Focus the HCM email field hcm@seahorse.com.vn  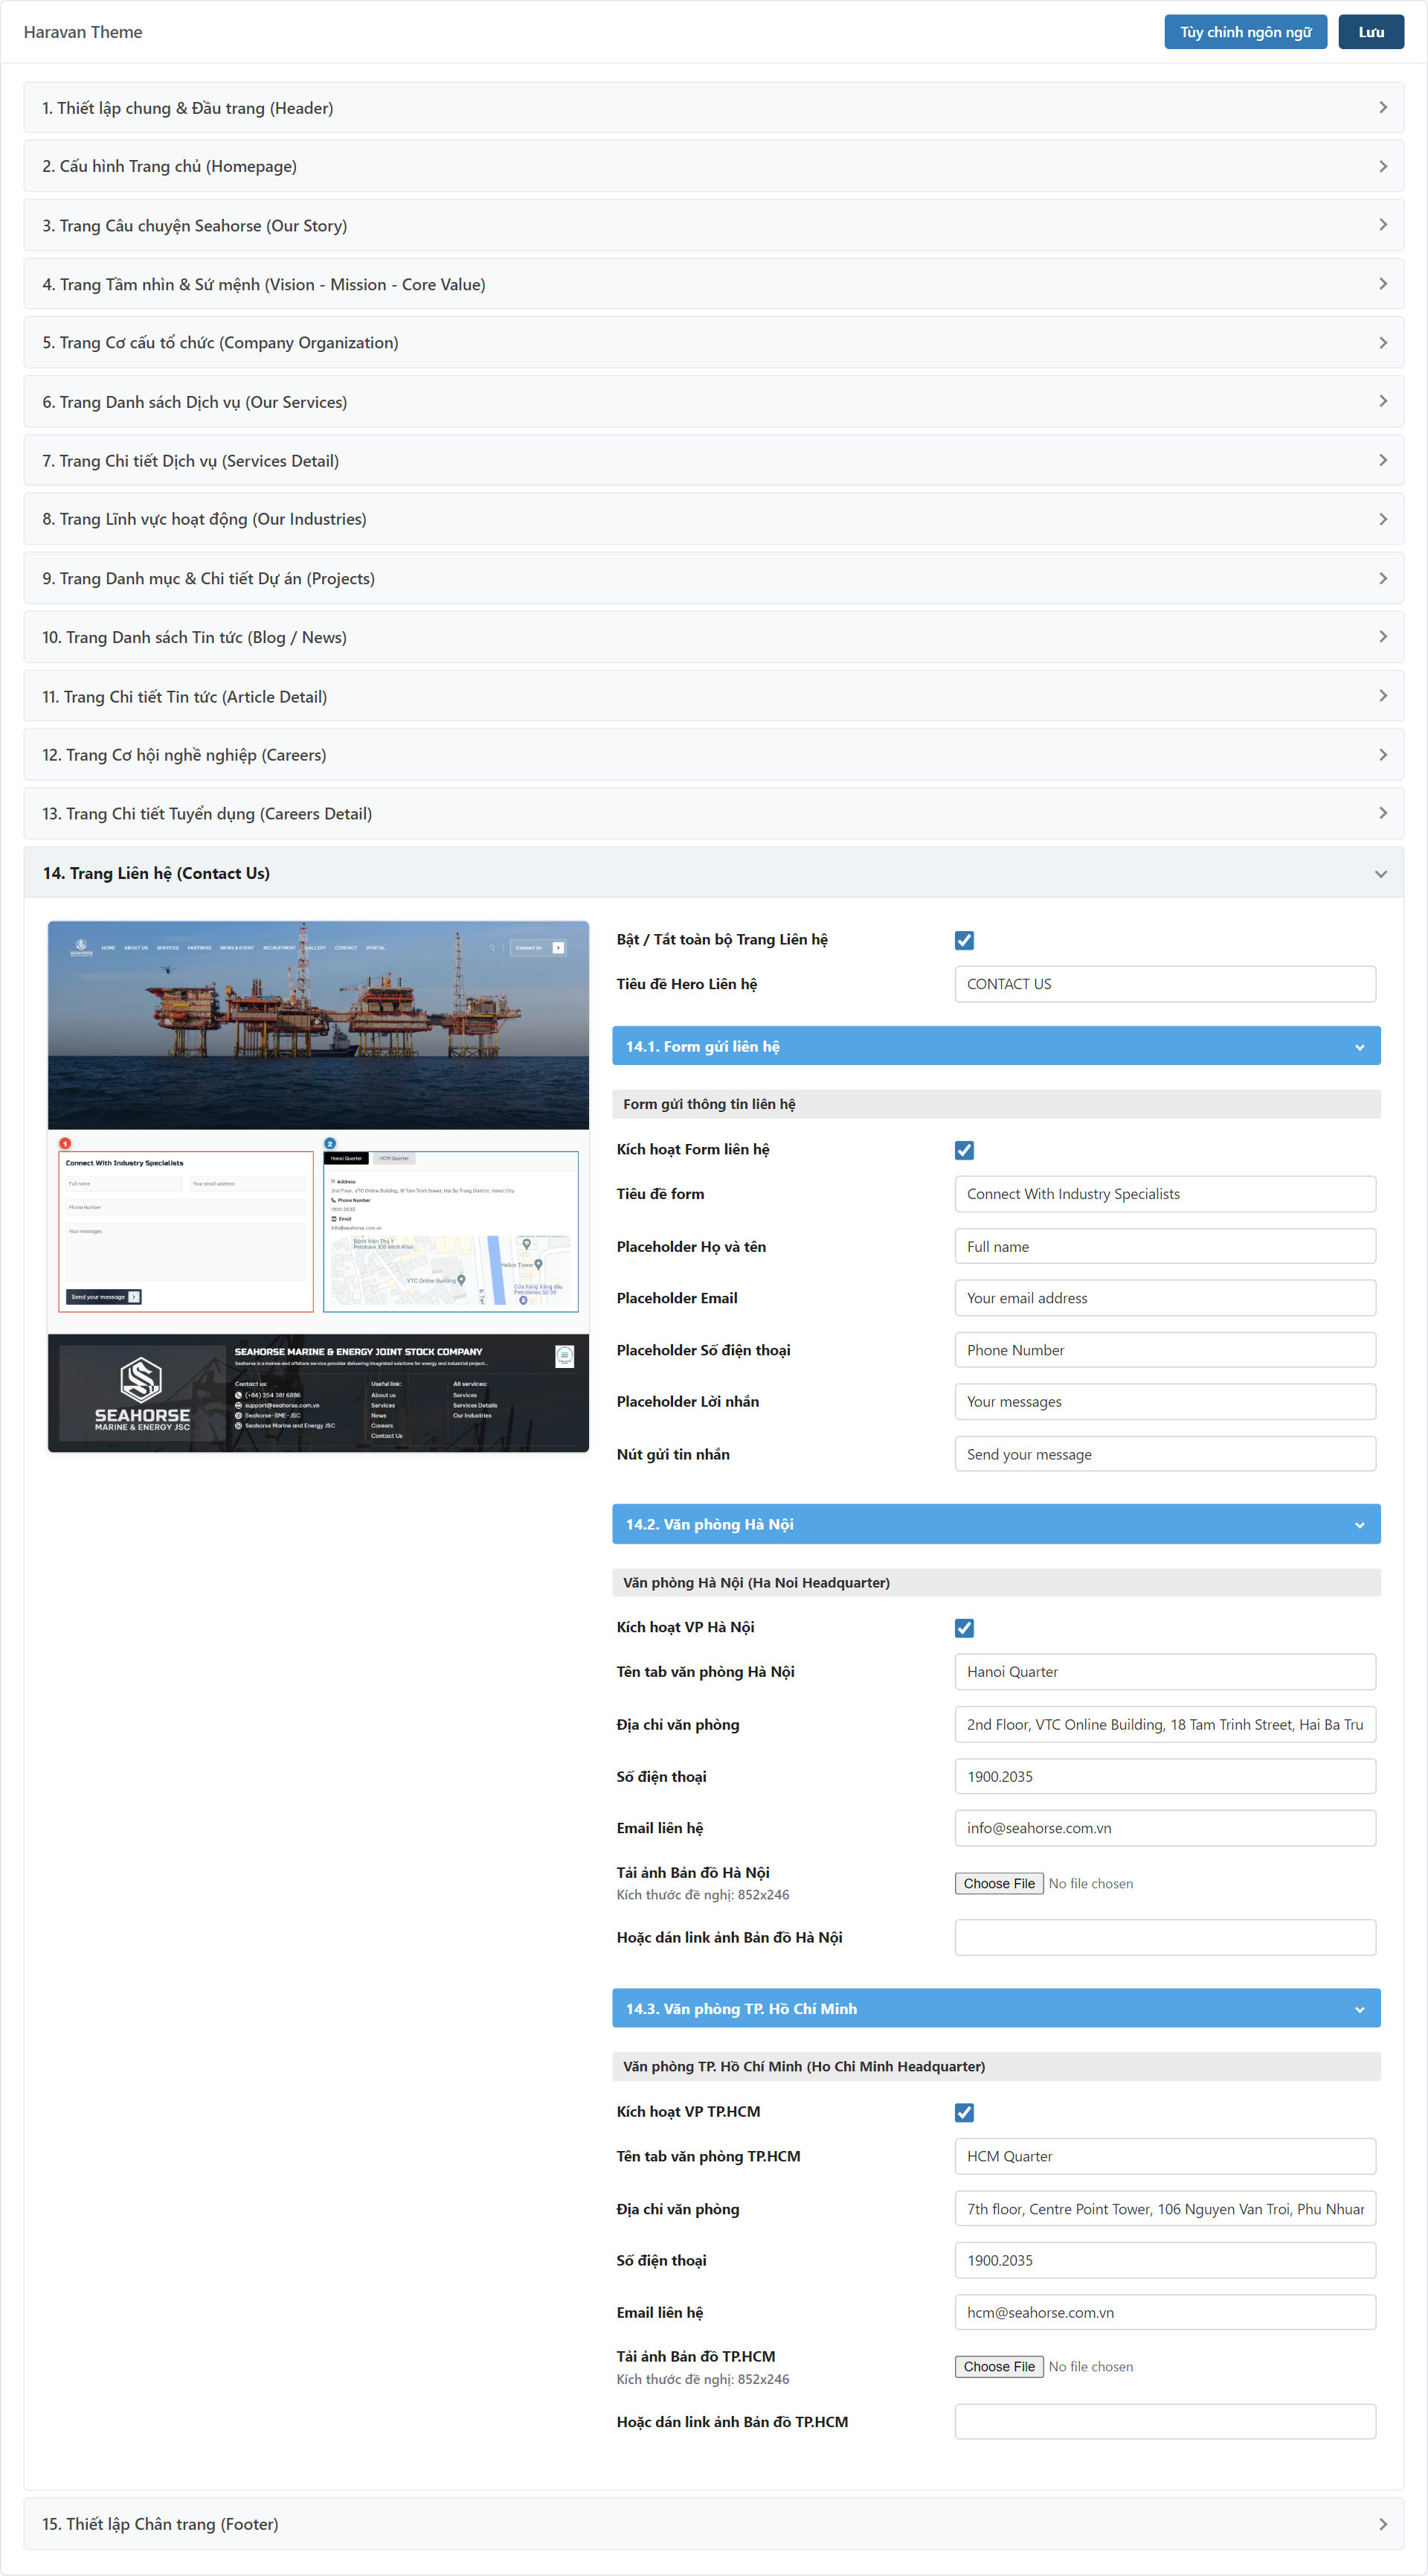click(1165, 2312)
